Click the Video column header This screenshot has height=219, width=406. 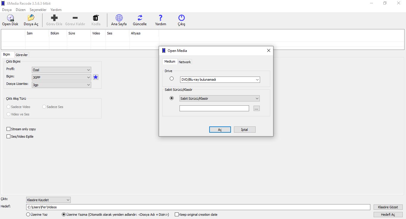[x=98, y=33]
